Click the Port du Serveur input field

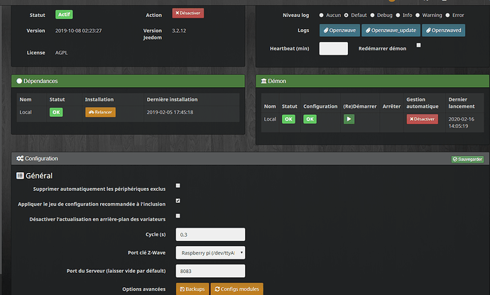coord(210,271)
